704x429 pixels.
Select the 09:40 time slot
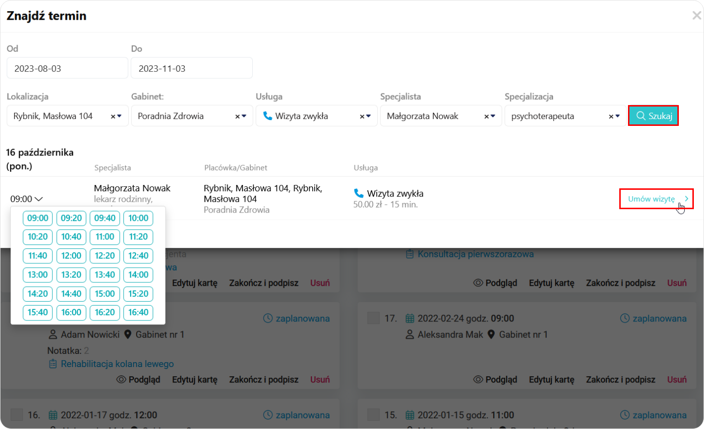105,218
